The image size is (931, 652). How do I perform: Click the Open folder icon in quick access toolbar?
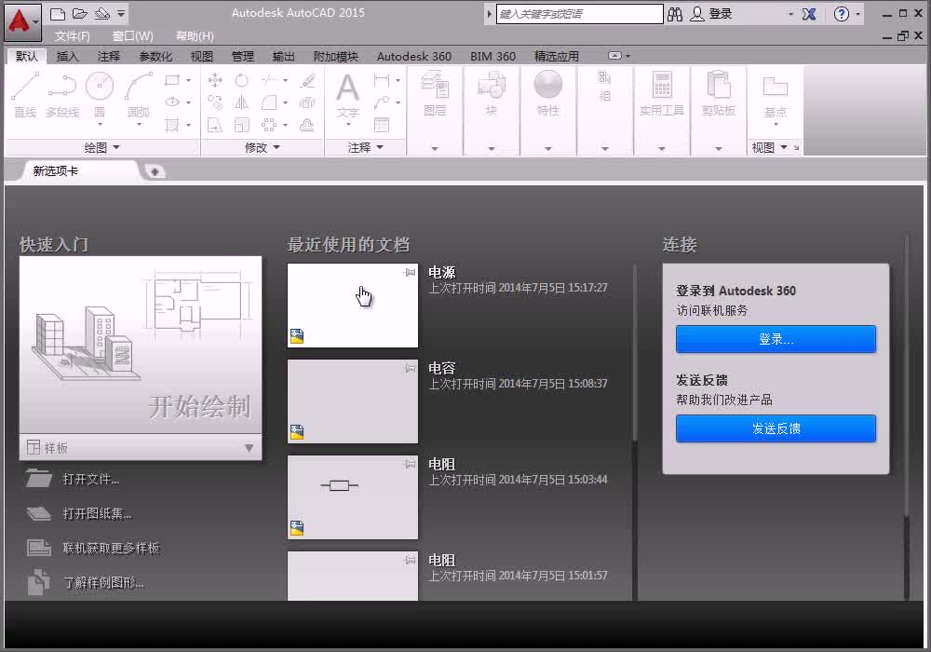(x=80, y=14)
